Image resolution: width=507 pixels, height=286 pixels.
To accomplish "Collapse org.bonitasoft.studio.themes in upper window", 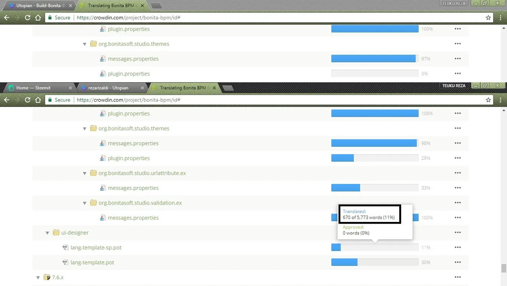I will click(x=84, y=44).
